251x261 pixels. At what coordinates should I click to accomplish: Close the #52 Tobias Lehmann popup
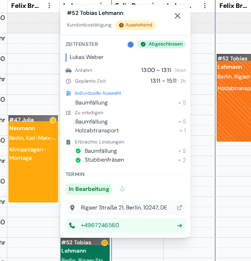178,16
